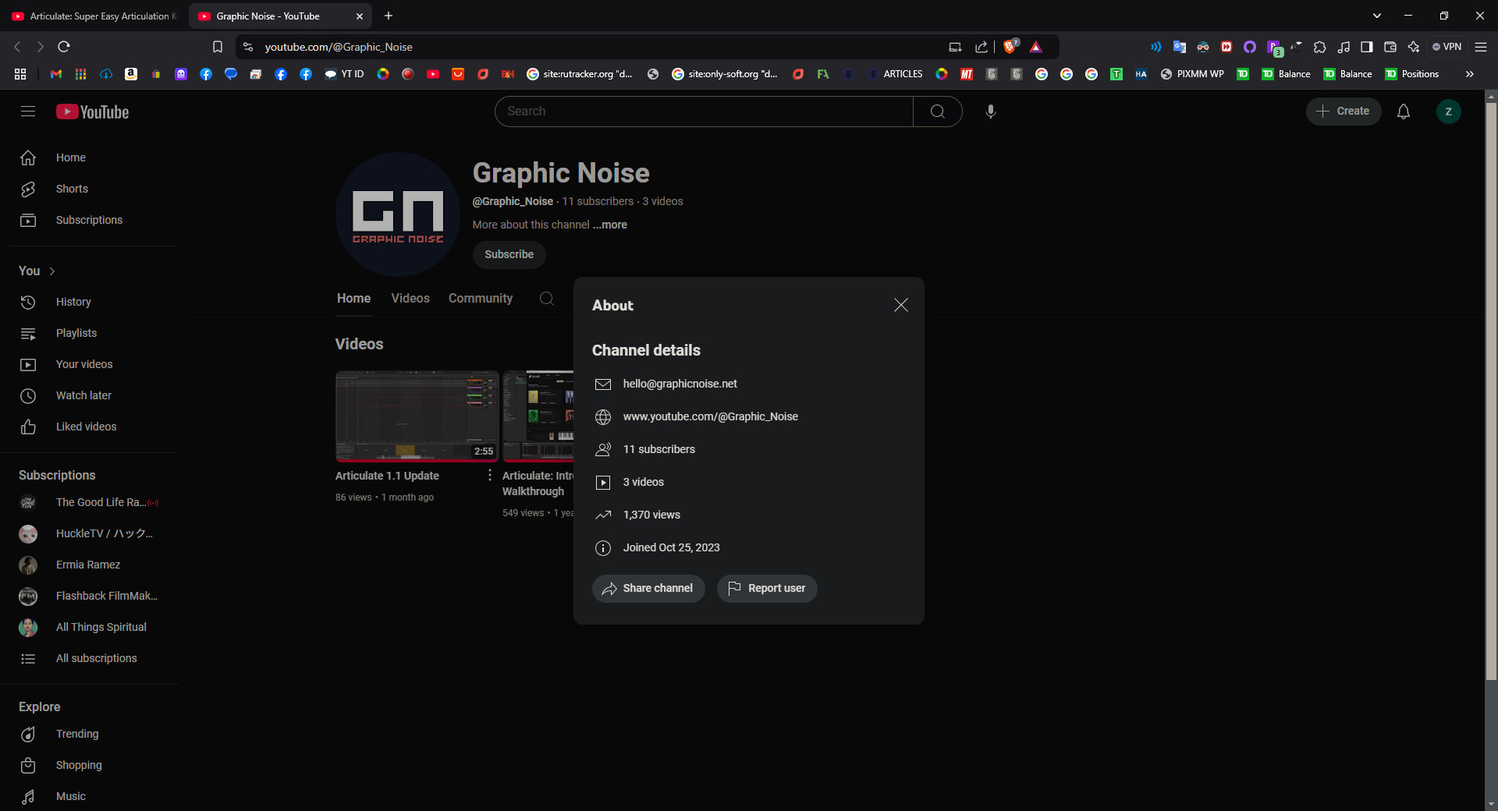Viewport: 1498px width, 811px height.
Task: Click the YouTube logo
Action: point(93,112)
